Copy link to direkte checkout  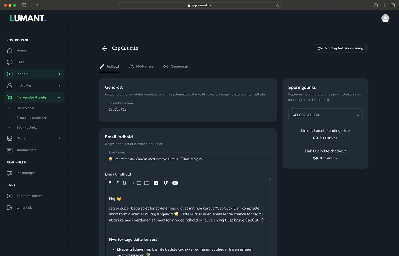tap(325, 158)
